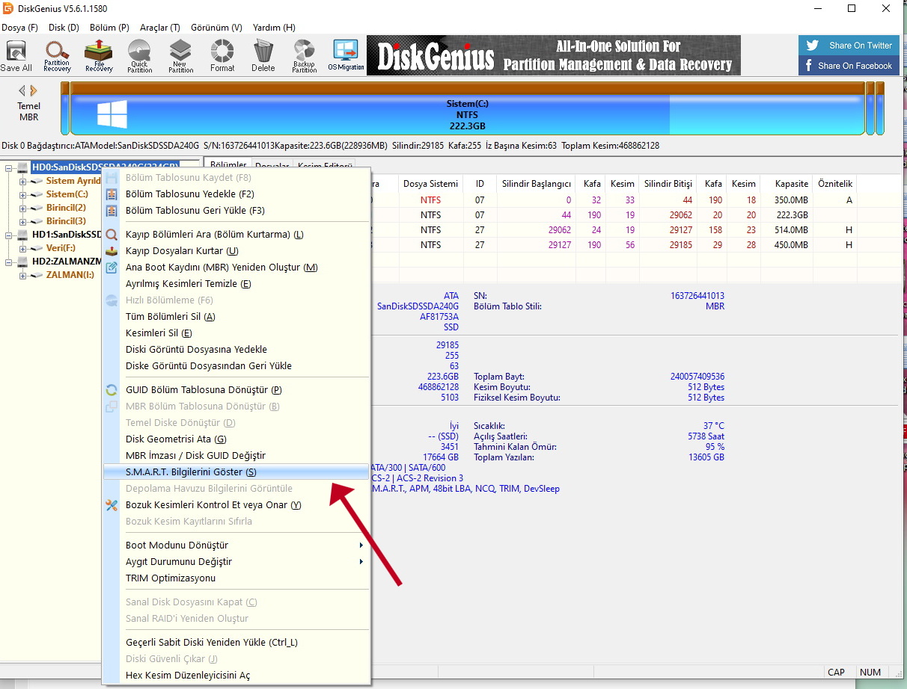
Task: Choose Tüm Bölümleri Sil
Action: click(x=236, y=317)
